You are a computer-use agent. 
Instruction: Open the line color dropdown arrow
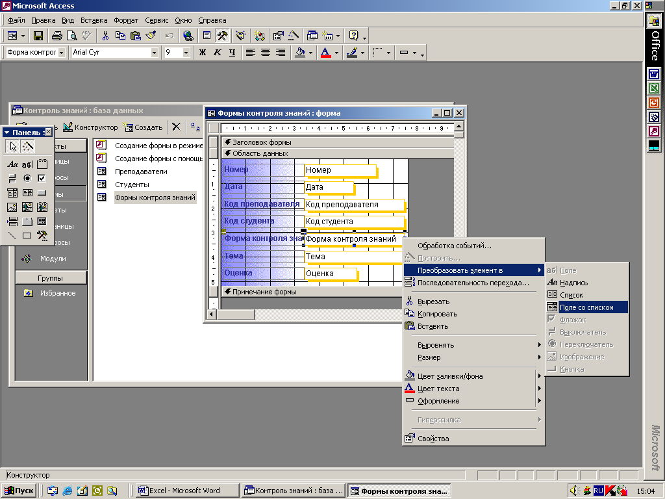(x=362, y=53)
